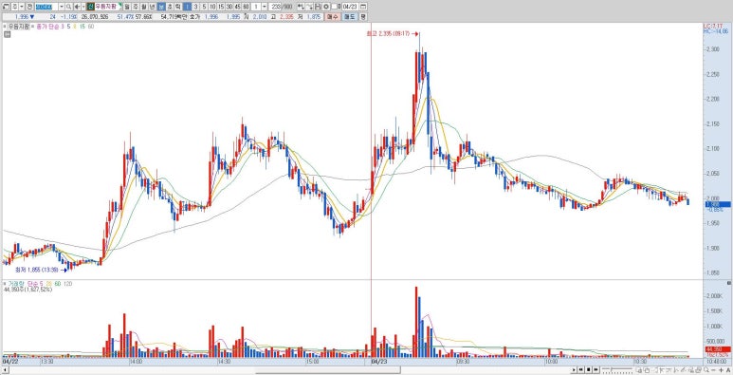The image size is (733, 375).
Task: Expand the interval value dropdown next to 1
Action: [265, 7]
